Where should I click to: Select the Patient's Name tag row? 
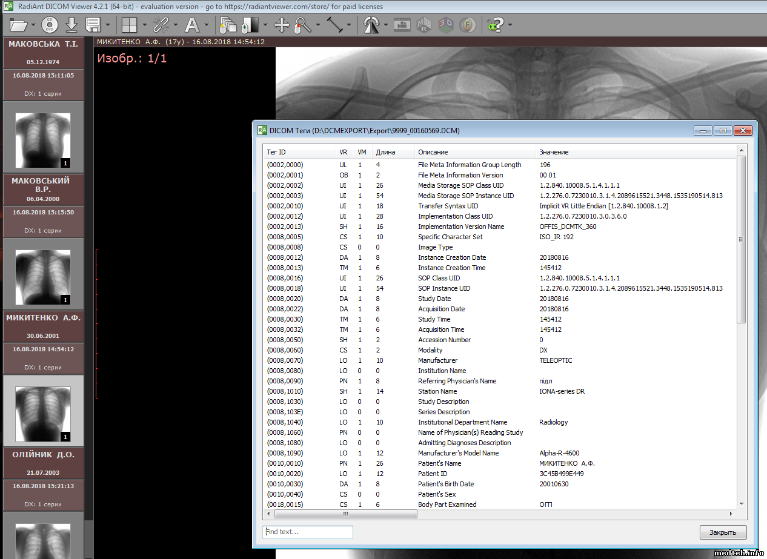tap(439, 463)
